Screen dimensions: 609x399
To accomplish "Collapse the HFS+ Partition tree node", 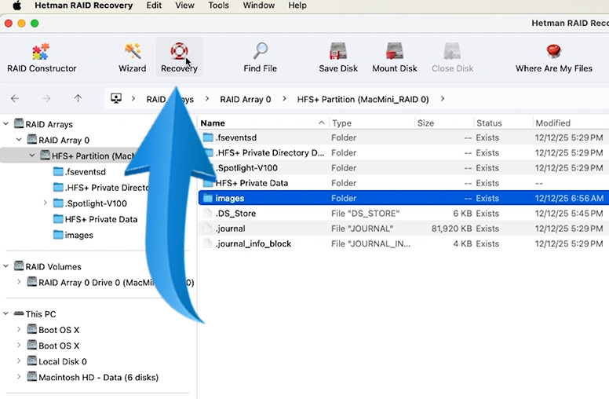I will pos(32,156).
